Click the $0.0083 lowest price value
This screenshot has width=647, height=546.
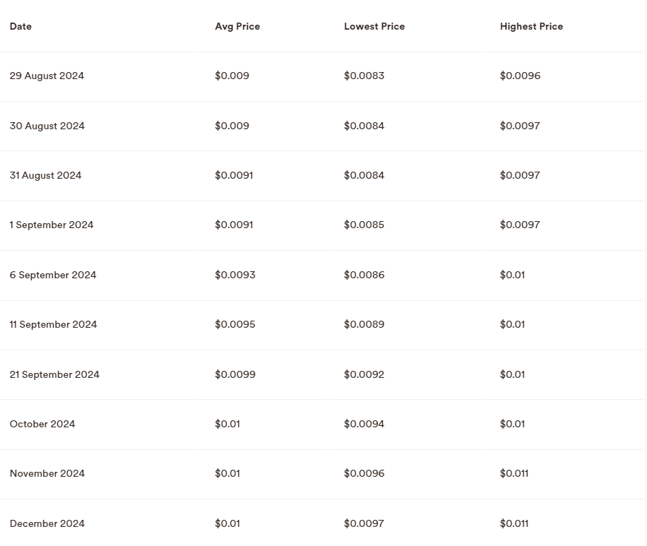[364, 76]
